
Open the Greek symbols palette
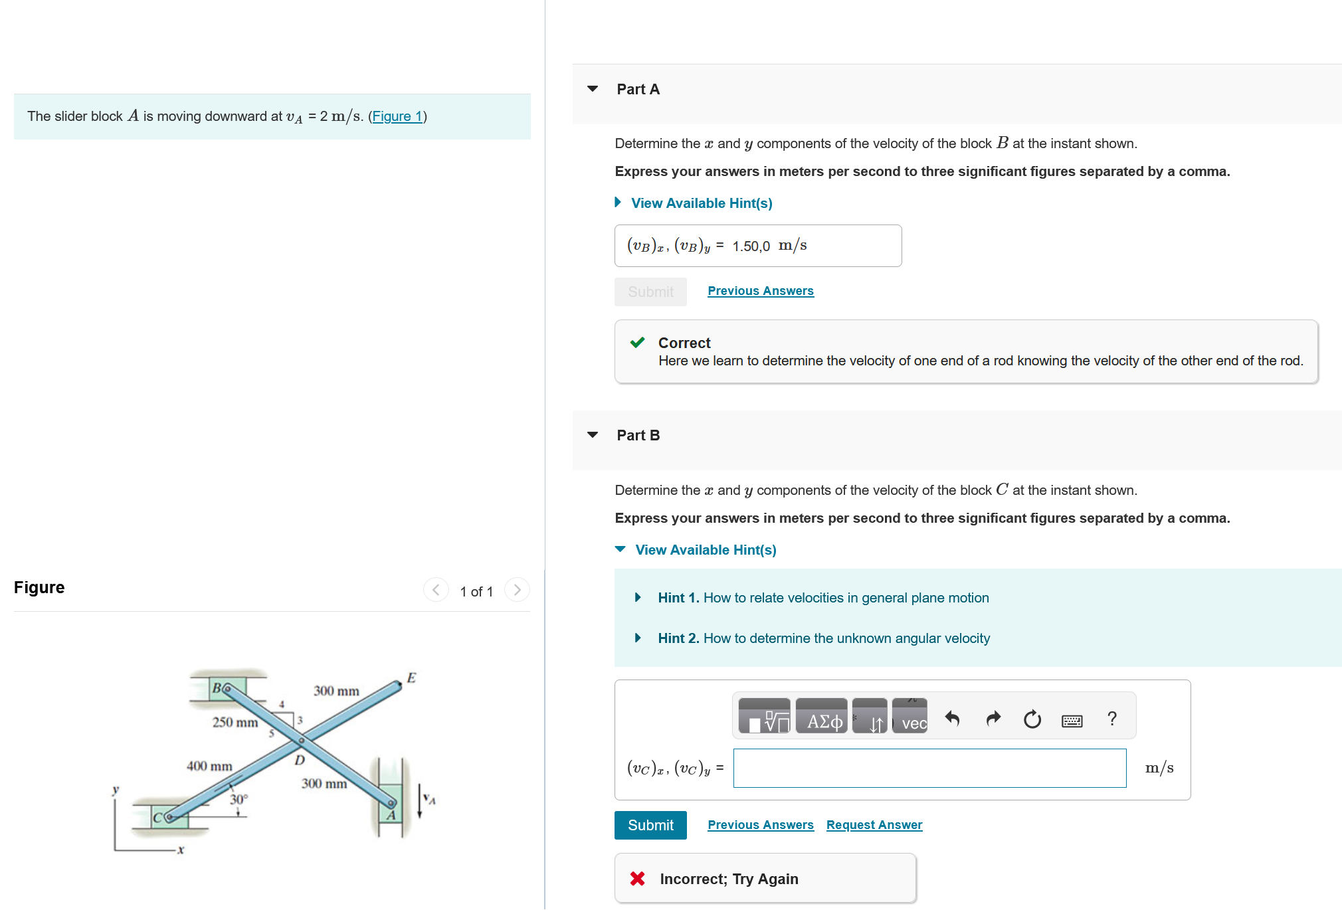pos(822,717)
